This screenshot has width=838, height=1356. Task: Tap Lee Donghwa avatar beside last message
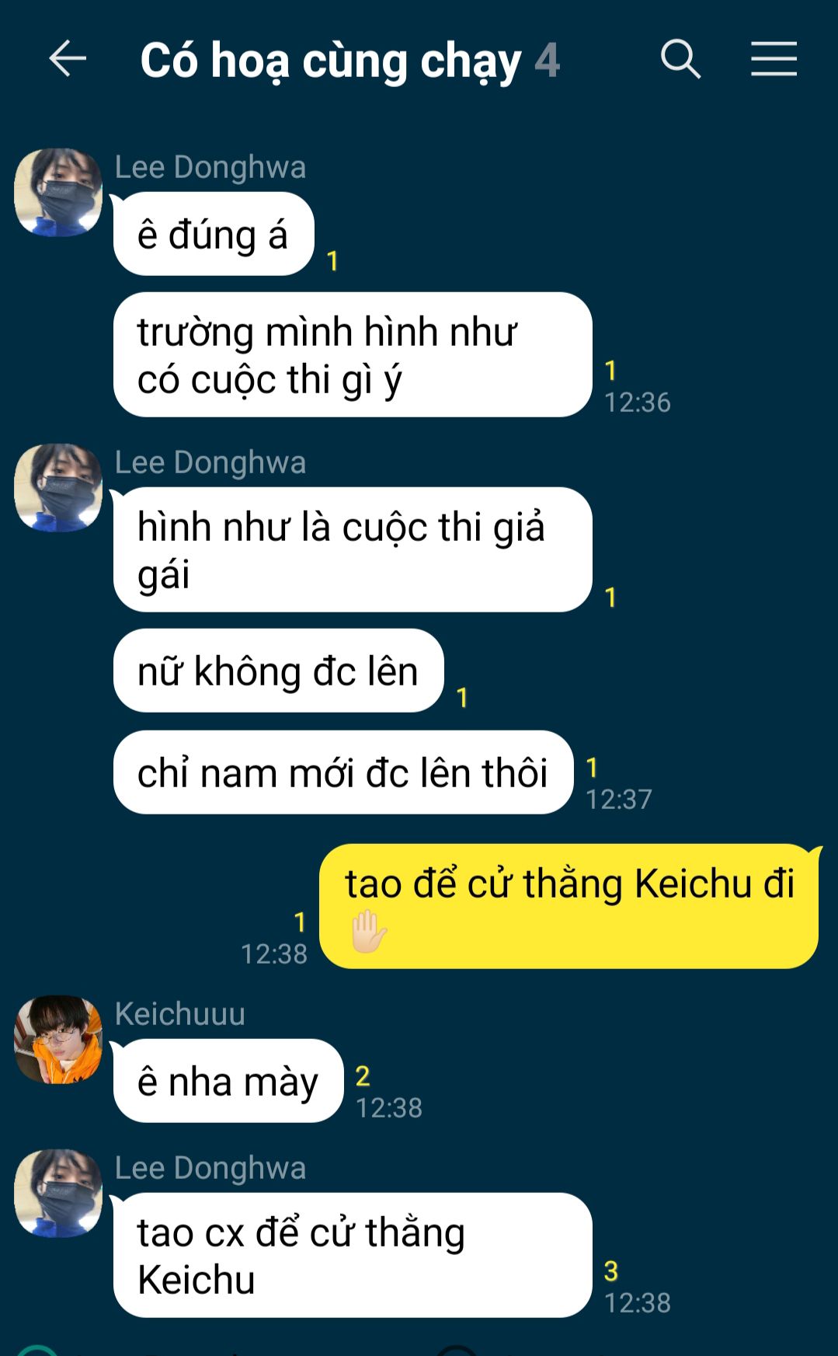coord(58,1194)
